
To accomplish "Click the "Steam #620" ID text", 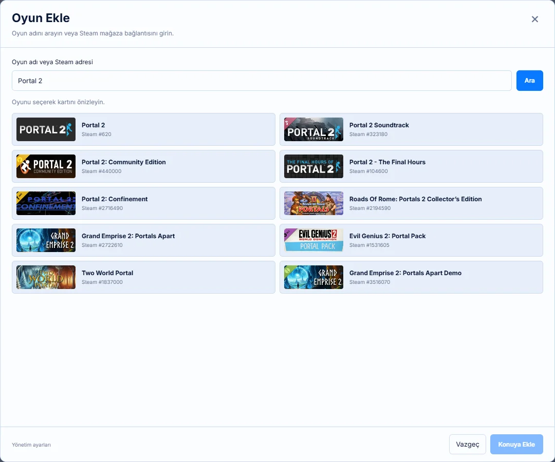I will point(96,134).
